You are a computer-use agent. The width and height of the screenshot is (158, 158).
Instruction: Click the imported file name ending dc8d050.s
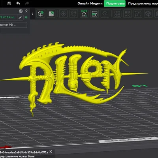point(24,152)
